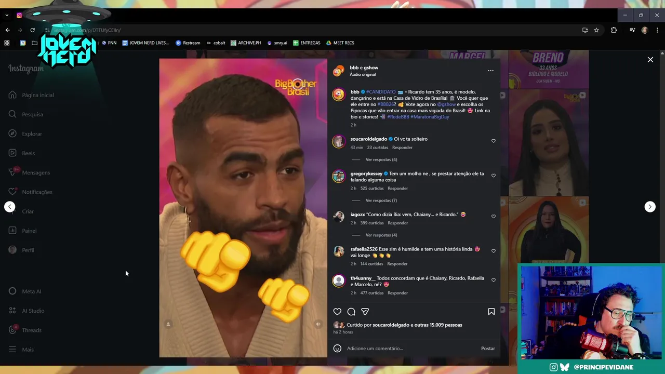Open the three-dot post options menu
This screenshot has height=374, width=665.
(x=490, y=71)
